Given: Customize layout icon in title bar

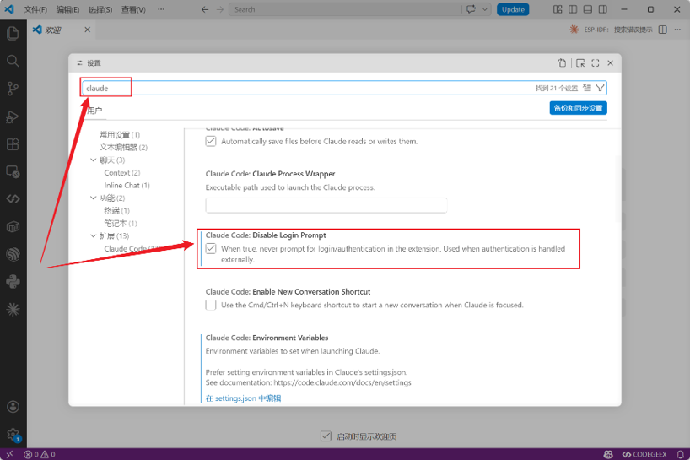Looking at the screenshot, I should click(558, 9).
